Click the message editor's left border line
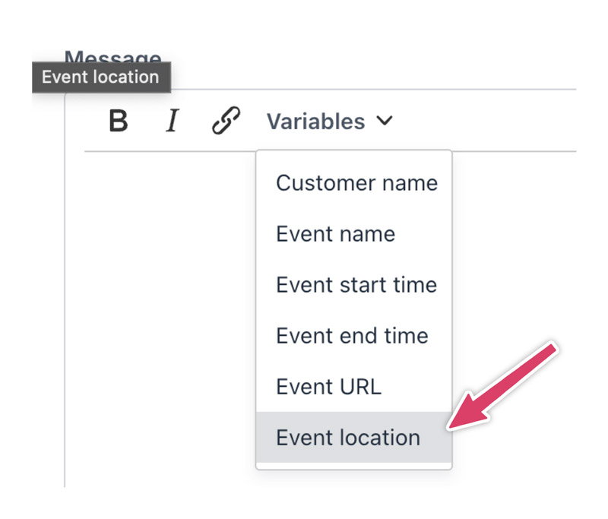608x519 pixels. pos(65,304)
